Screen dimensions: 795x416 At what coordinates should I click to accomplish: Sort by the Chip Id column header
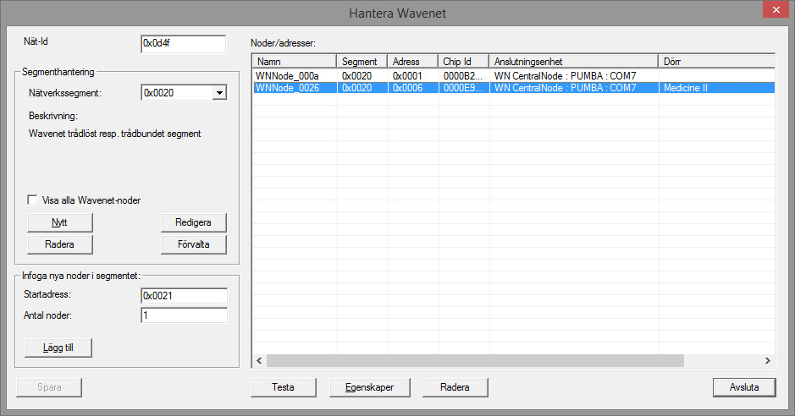[463, 62]
